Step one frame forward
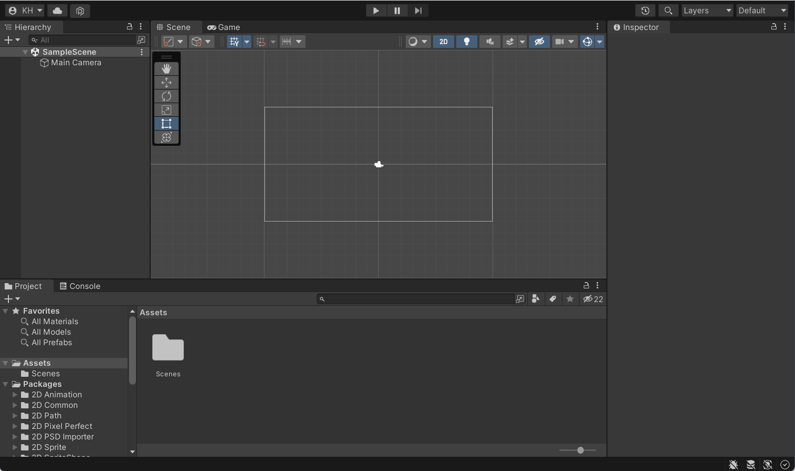The width and height of the screenshot is (795, 471). pyautogui.click(x=418, y=11)
